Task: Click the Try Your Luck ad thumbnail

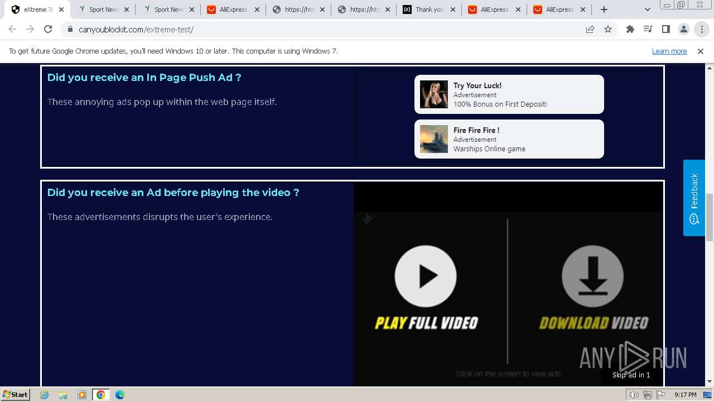Action: (434, 94)
